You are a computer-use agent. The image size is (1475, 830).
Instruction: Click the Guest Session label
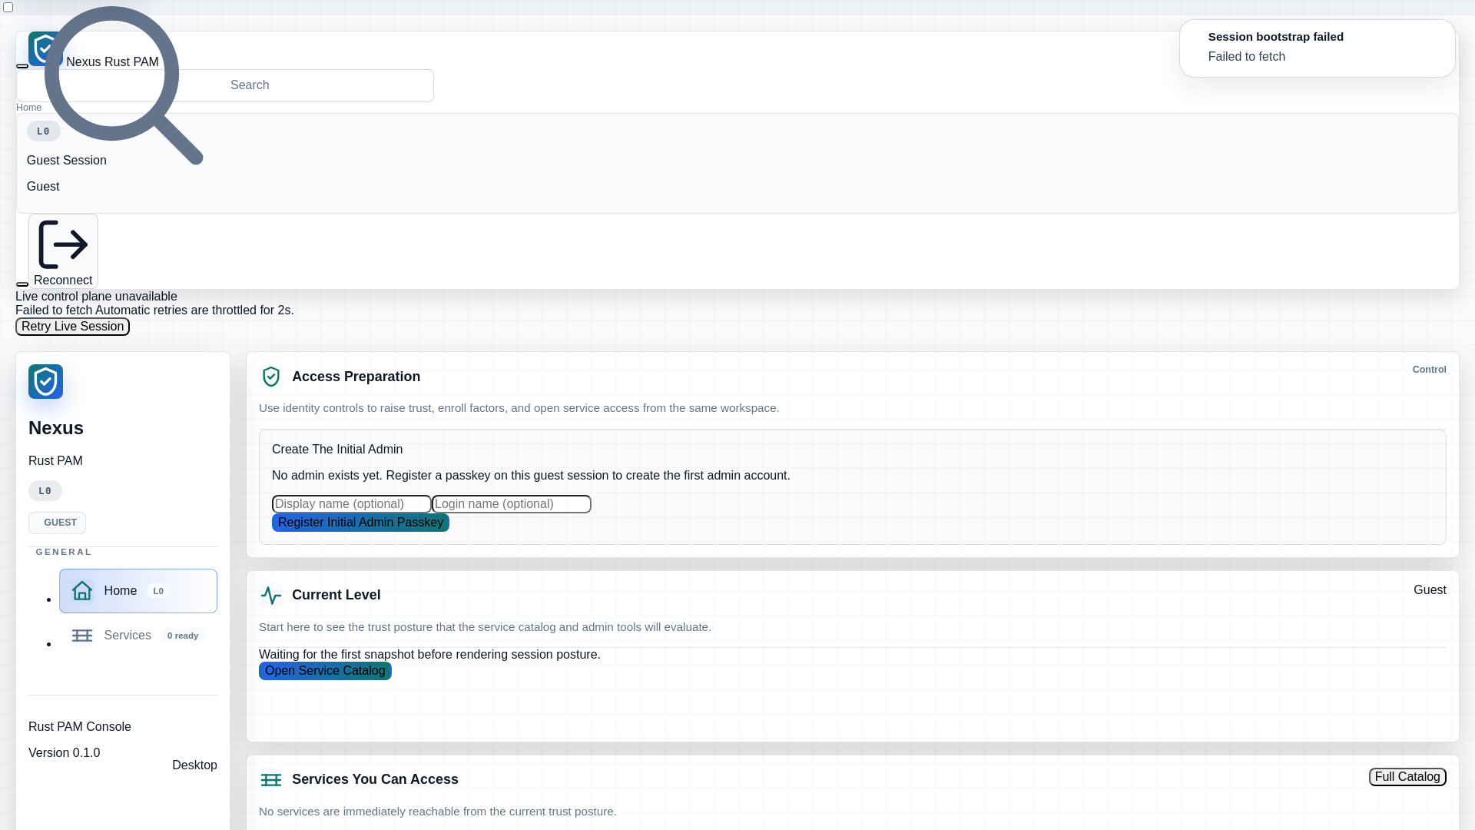(x=67, y=161)
